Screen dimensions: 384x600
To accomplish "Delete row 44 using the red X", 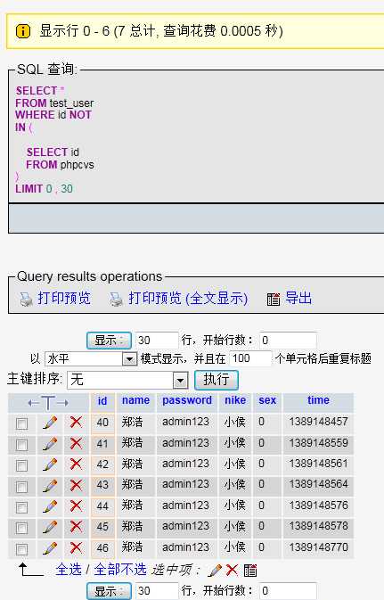I will pos(76,505).
